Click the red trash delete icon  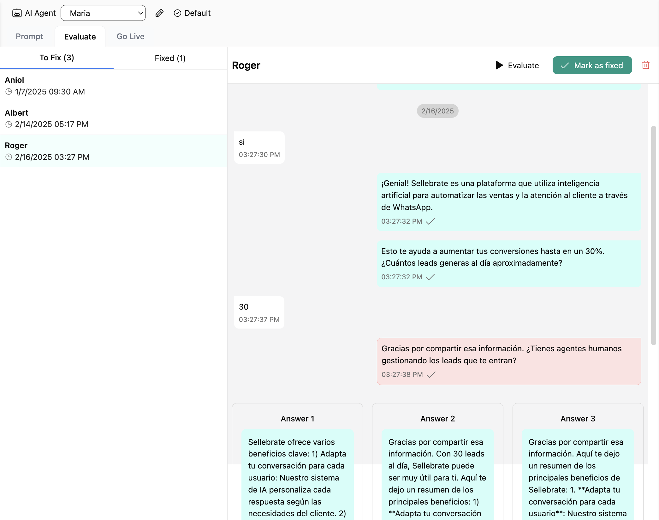(646, 65)
